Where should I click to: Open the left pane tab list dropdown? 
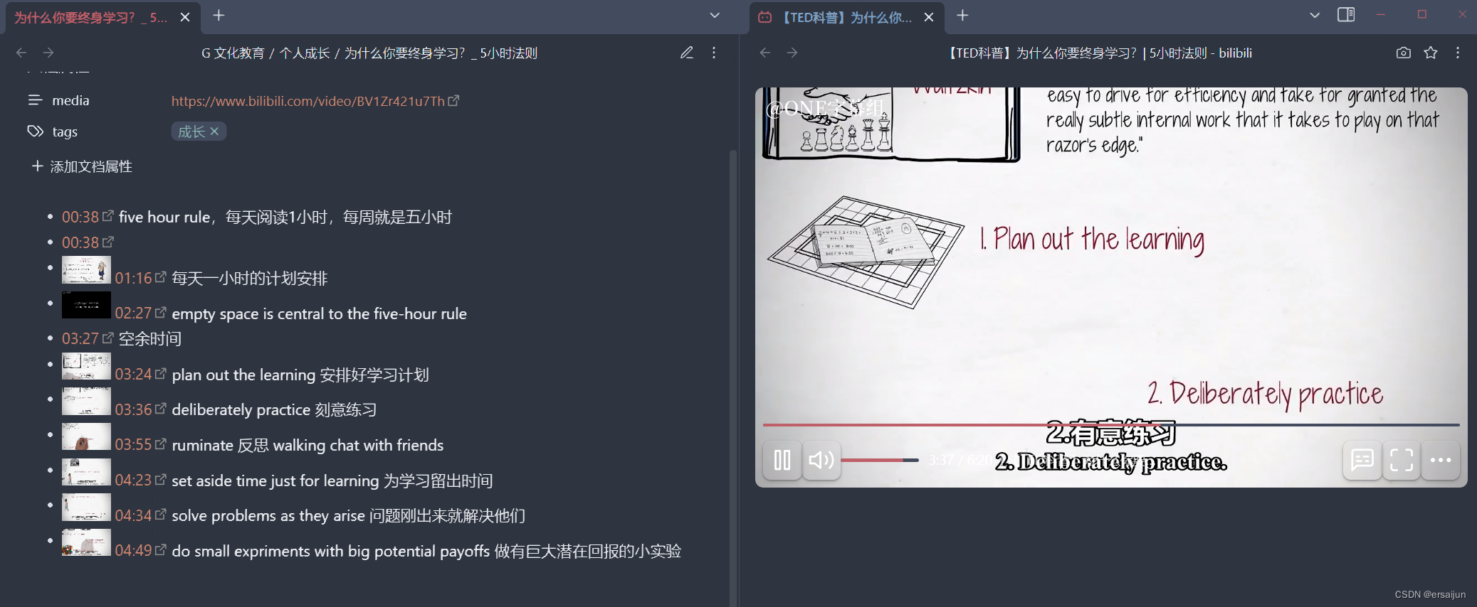[x=715, y=15]
